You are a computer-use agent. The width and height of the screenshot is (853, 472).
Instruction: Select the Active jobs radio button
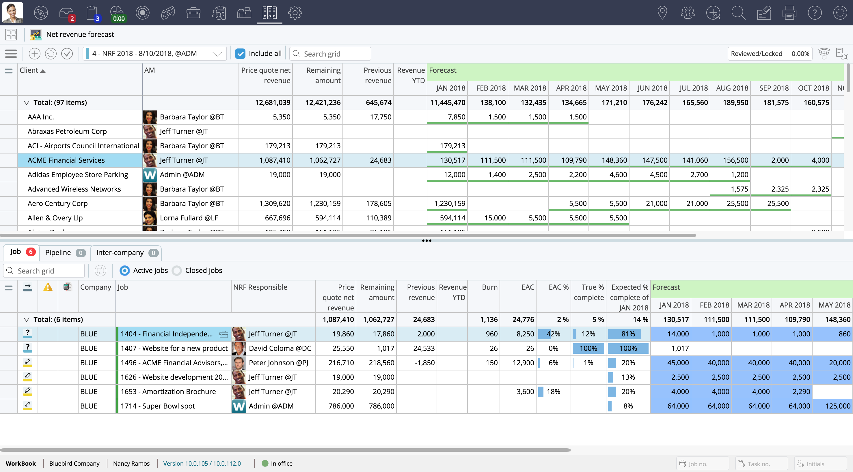pyautogui.click(x=125, y=271)
